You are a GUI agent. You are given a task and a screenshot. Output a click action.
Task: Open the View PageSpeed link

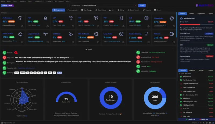click(x=84, y=41)
